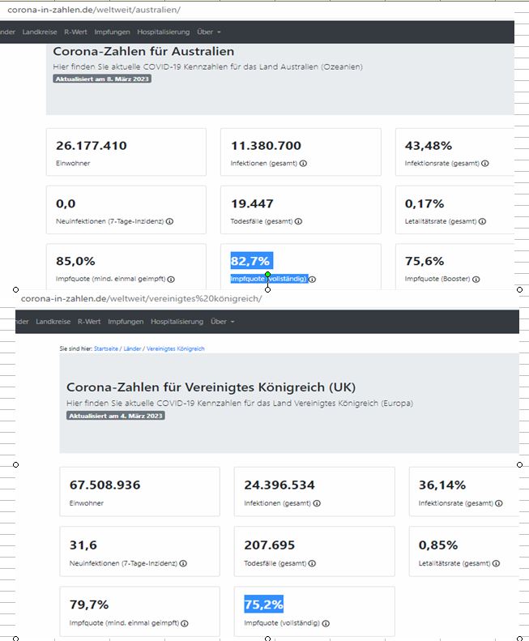
Task: Open Hospitalisierung in the Australia navbar
Action: pos(163,32)
